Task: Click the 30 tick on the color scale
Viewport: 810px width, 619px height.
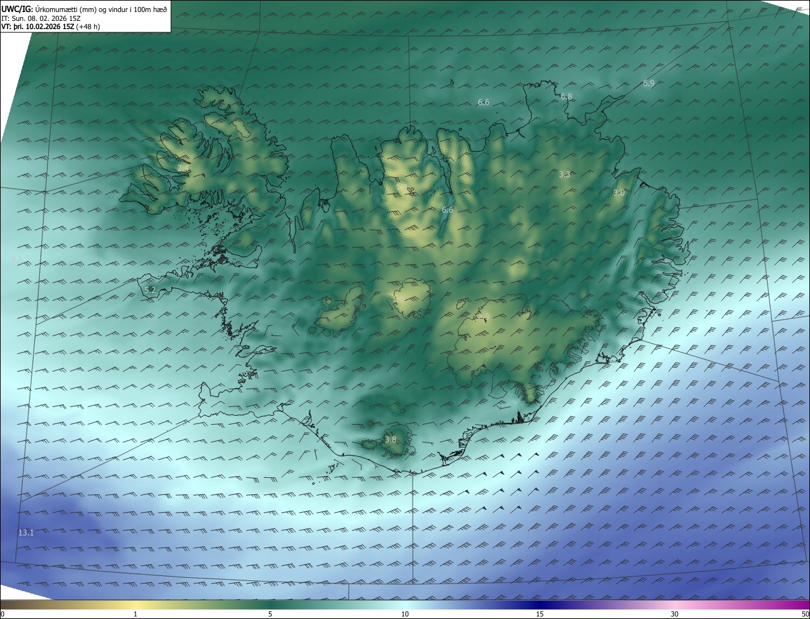Action: pos(675,614)
